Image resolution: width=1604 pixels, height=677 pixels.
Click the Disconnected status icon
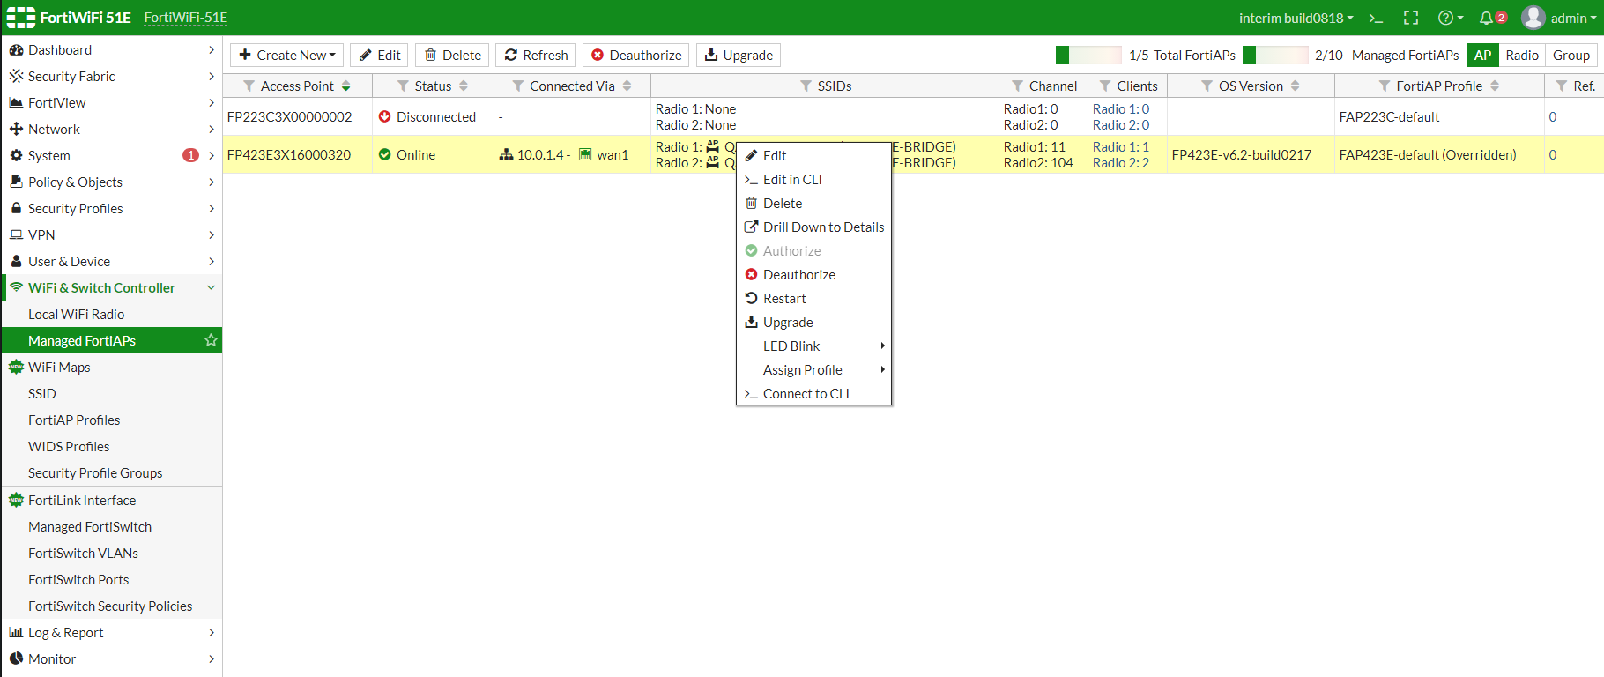384,116
